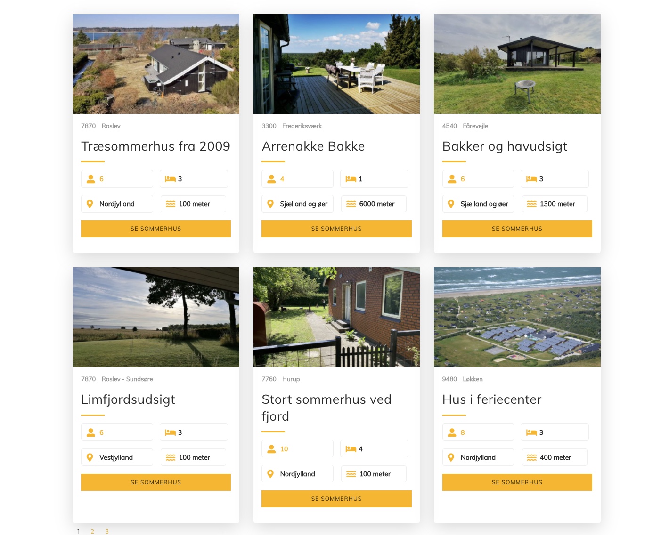The width and height of the screenshot is (661, 535).
Task: Click the Bakker og havudsigt house photo
Action: [x=517, y=64]
